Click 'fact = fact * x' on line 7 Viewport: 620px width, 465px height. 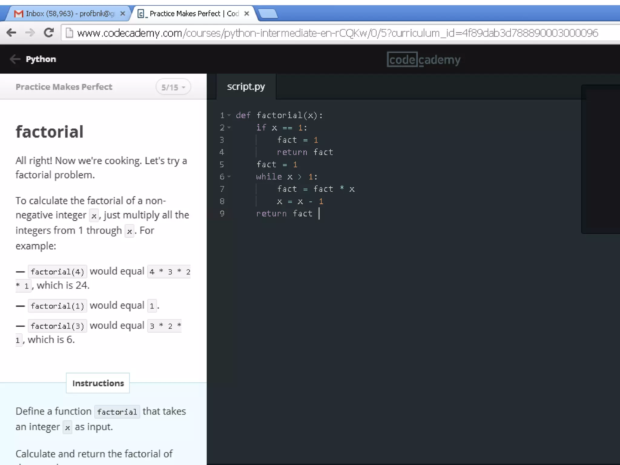[316, 189]
